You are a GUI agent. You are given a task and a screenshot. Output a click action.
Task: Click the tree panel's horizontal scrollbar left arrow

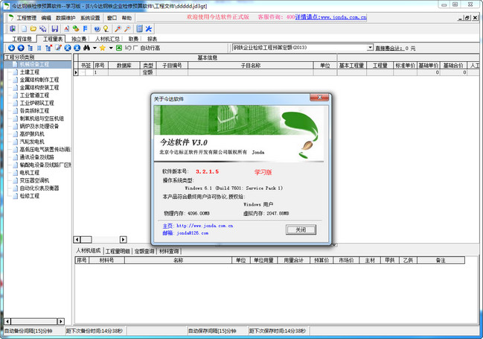coord(7,321)
